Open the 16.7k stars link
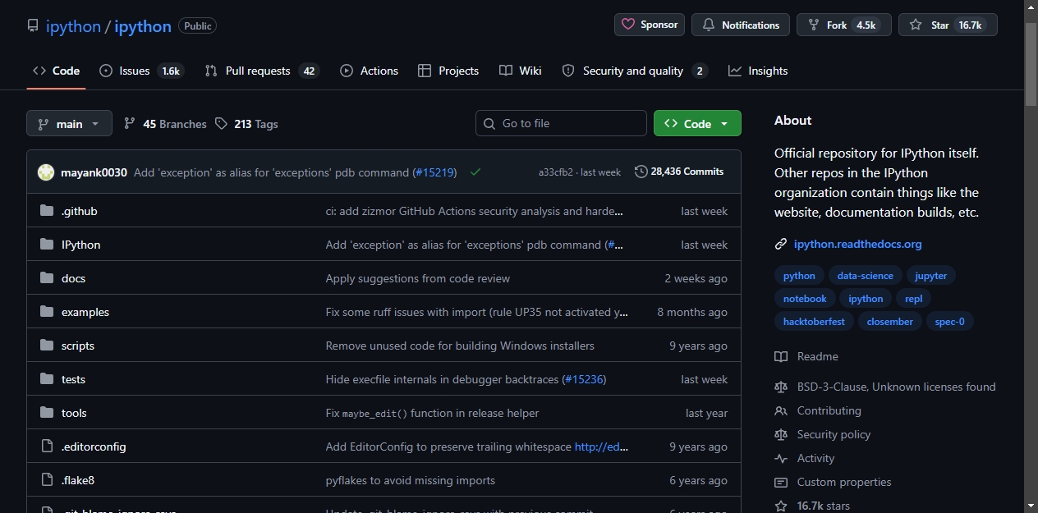 [823, 506]
